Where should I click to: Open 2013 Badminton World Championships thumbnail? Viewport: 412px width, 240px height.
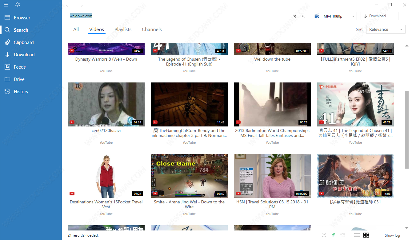(272, 104)
